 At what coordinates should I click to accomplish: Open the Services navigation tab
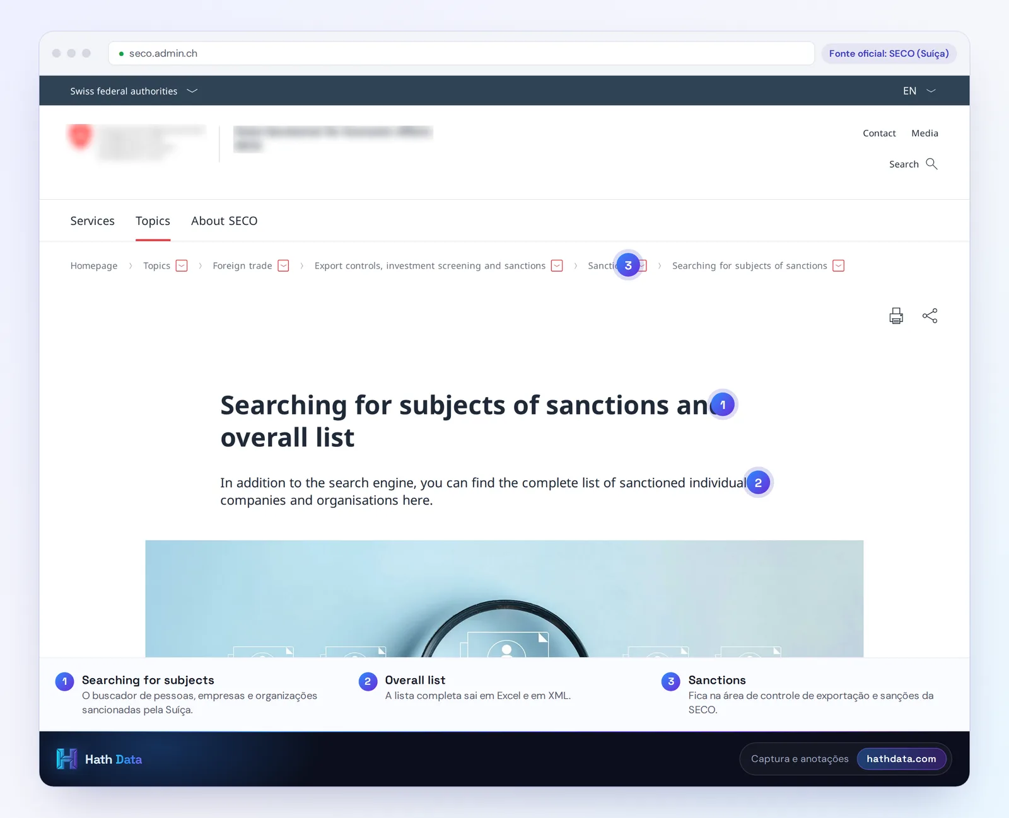(x=93, y=221)
